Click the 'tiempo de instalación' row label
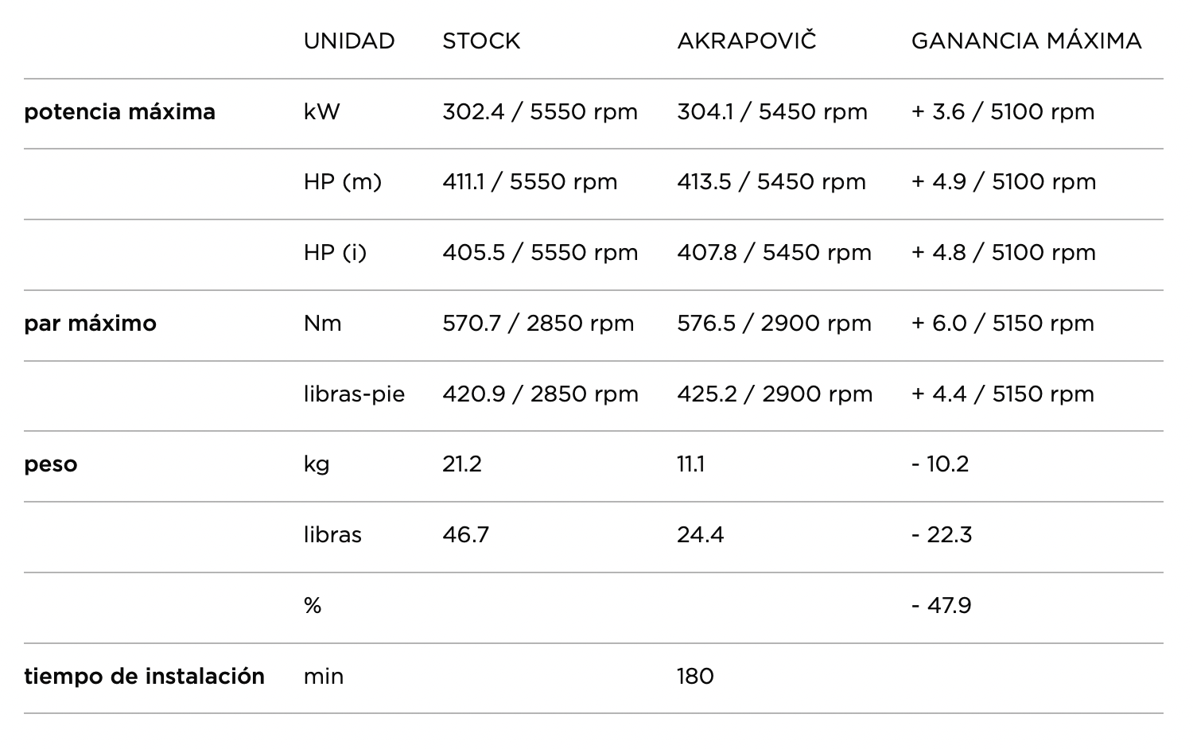Screen dimensions: 1193x749 click(144, 677)
